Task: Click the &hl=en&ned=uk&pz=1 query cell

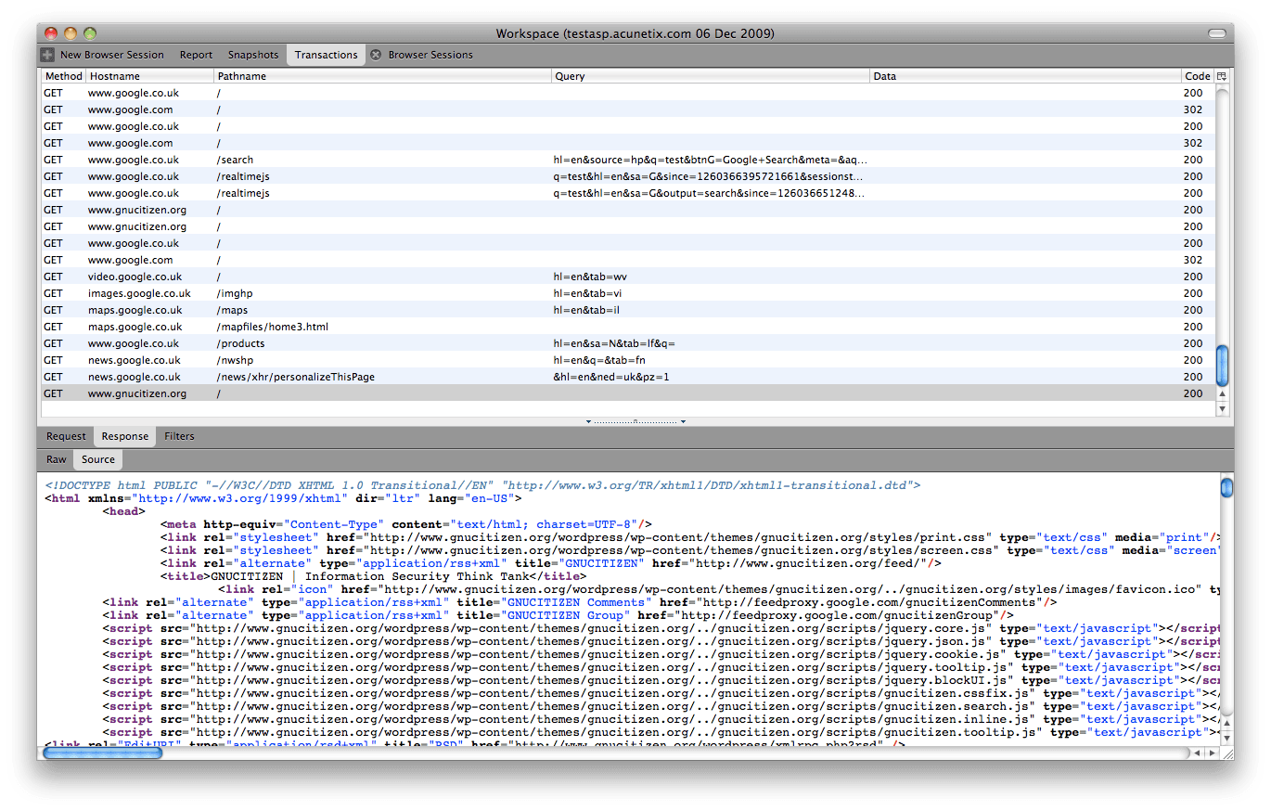Action: click(611, 377)
